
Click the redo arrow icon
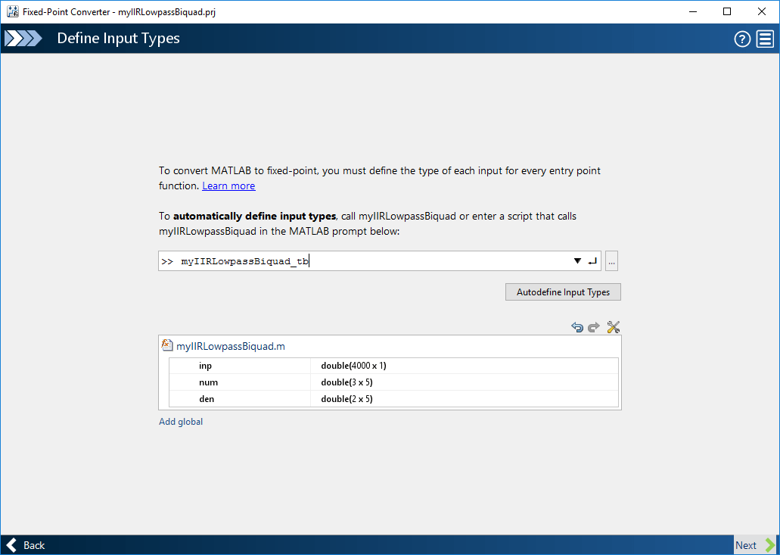coord(594,327)
